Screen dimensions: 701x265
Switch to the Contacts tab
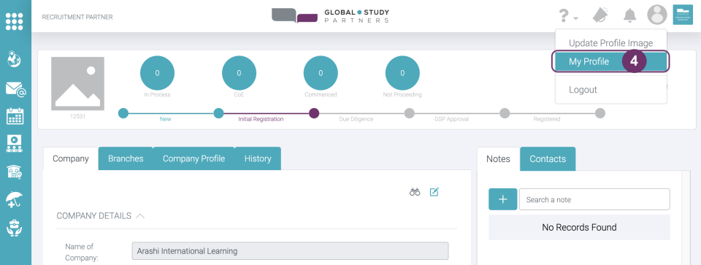coord(548,158)
